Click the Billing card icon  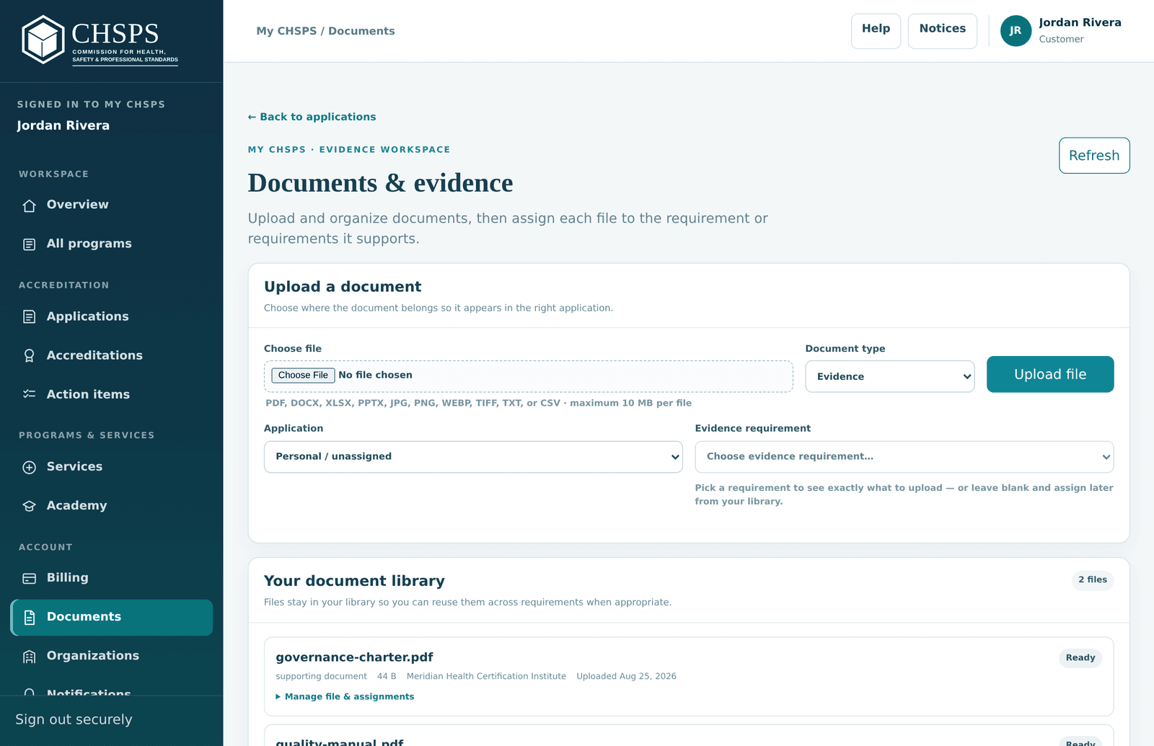click(29, 578)
